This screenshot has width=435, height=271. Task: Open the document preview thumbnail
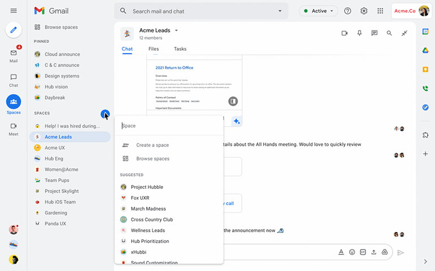tap(194, 85)
